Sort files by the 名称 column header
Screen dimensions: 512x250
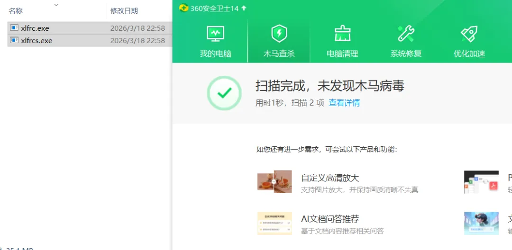coord(16,11)
